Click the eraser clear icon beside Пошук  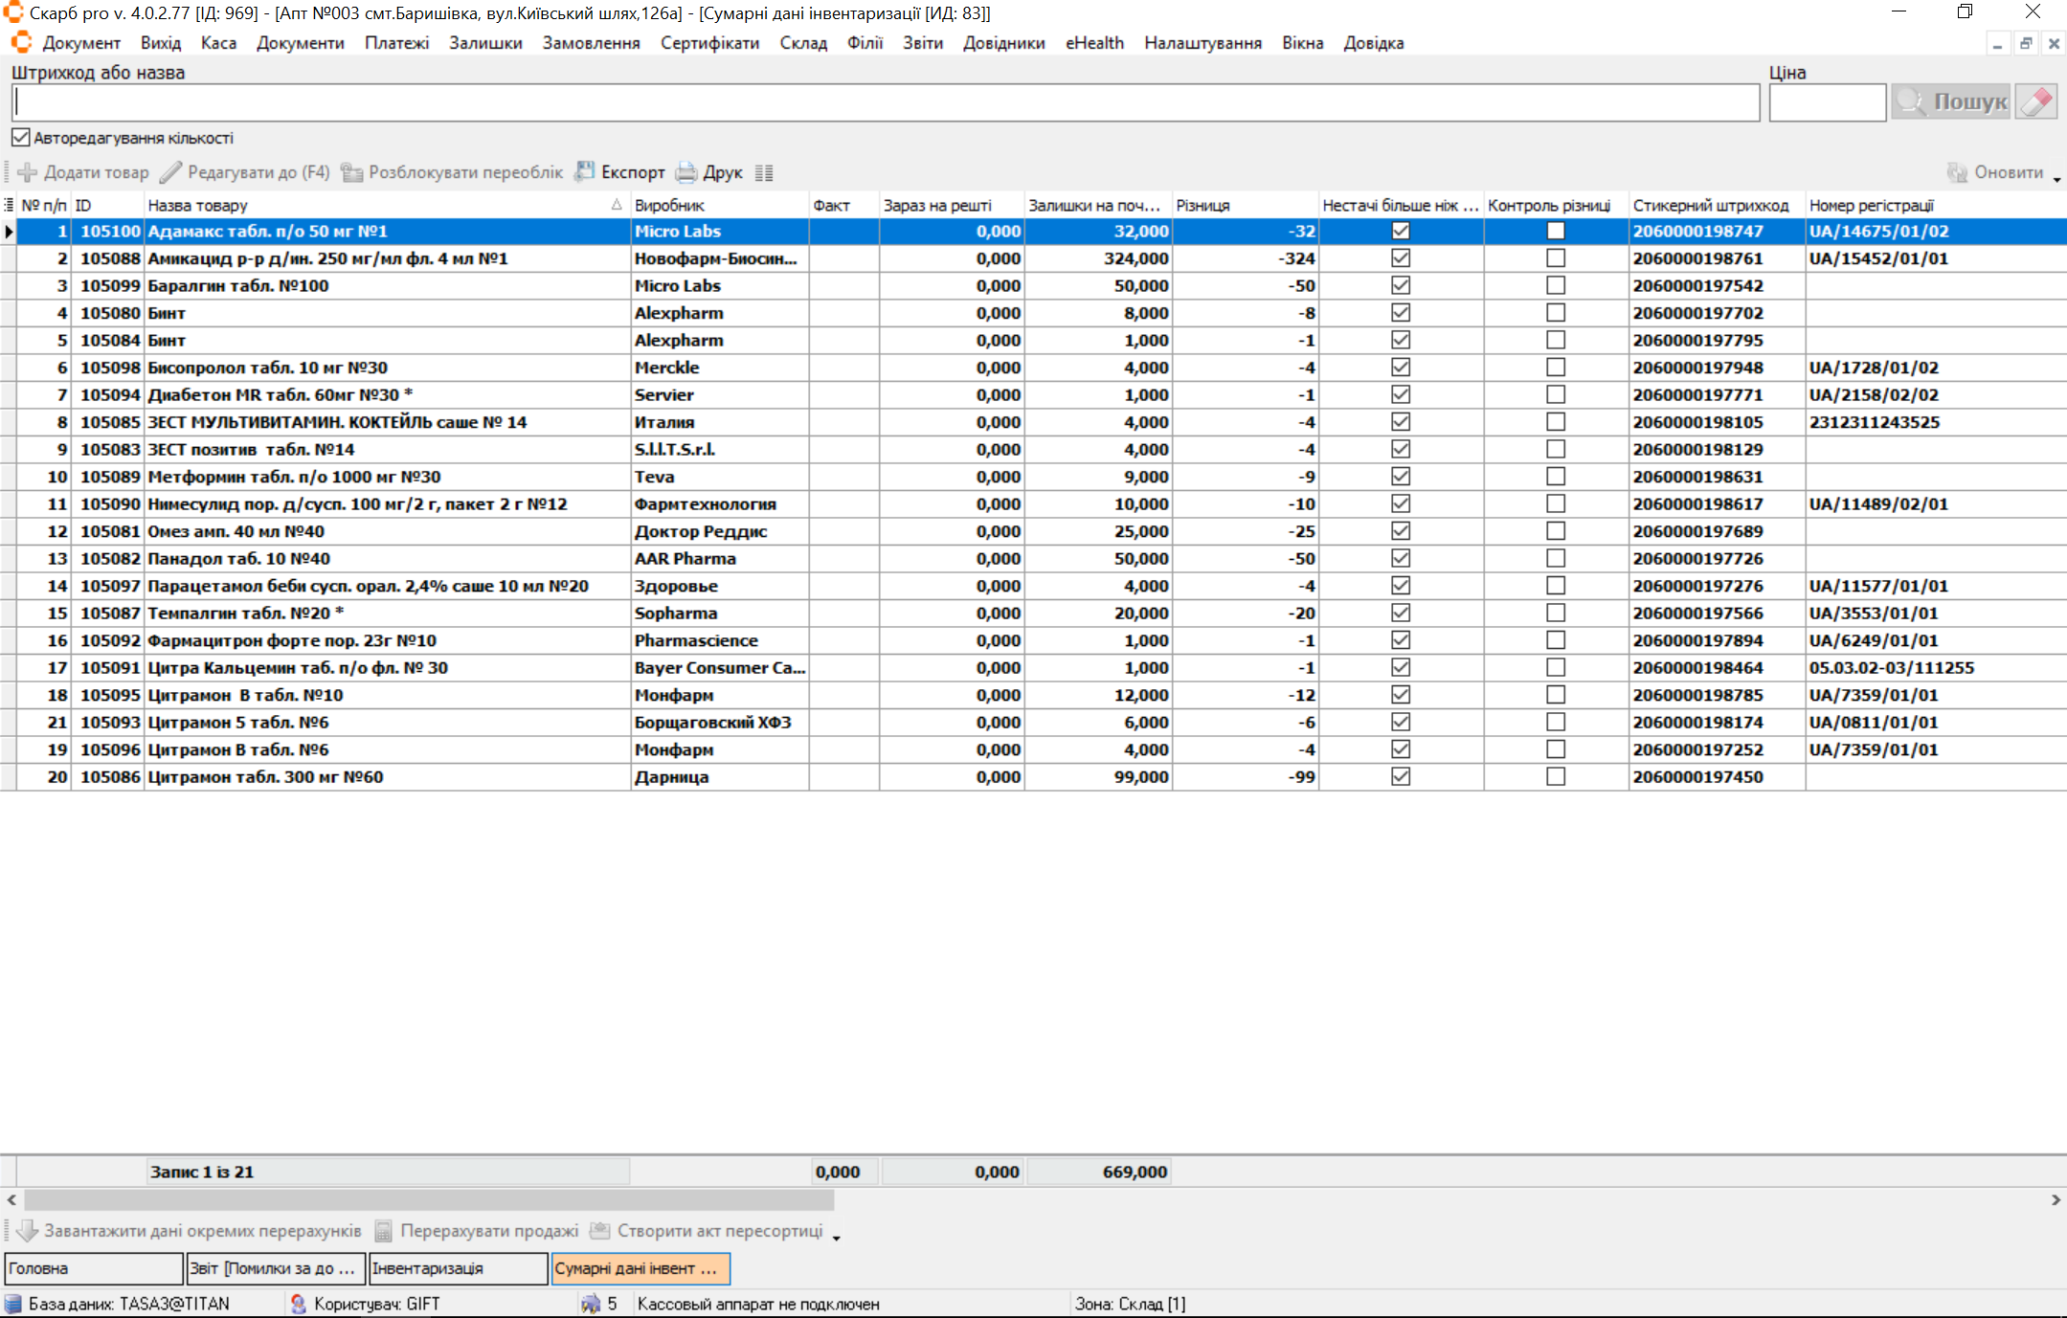pos(2035,101)
